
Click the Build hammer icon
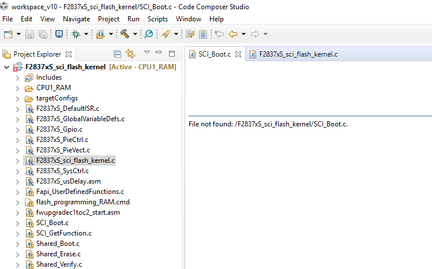pyautogui.click(x=125, y=34)
